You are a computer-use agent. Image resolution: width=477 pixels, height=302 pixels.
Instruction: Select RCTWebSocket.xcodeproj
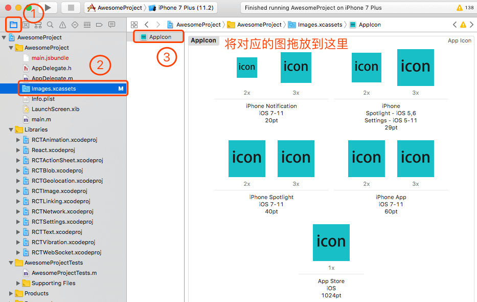[66, 252]
